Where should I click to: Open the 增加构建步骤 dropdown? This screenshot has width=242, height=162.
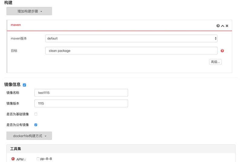coord(29,11)
